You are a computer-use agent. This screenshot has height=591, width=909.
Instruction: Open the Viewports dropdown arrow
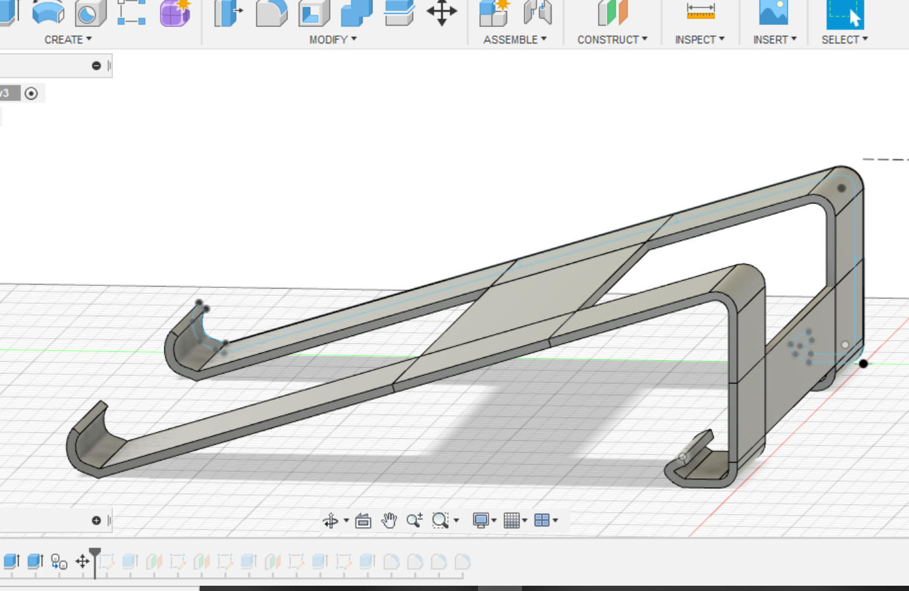[x=556, y=521]
